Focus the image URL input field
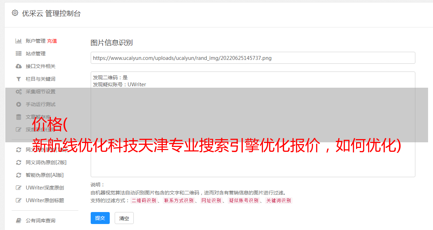This screenshot has height=230, width=433. pyautogui.click(x=253, y=58)
